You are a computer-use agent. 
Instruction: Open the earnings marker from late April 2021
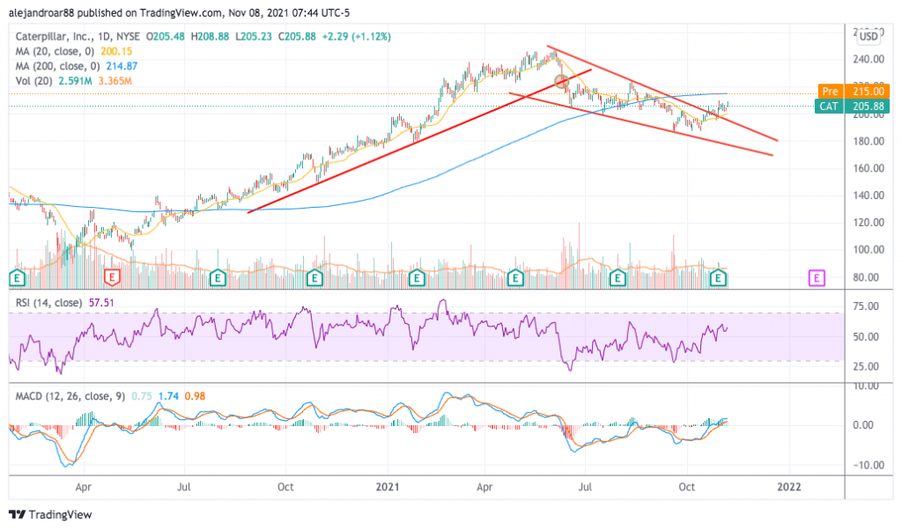[515, 278]
